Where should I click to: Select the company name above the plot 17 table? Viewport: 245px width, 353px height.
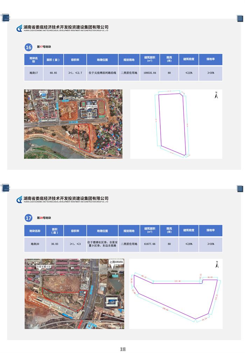coord(66,27)
